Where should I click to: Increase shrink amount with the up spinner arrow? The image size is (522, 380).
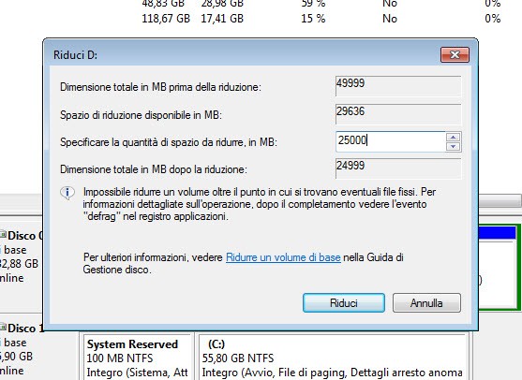(x=453, y=137)
